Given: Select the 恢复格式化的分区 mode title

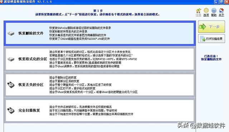Looking at the screenshot, I should [33, 59].
